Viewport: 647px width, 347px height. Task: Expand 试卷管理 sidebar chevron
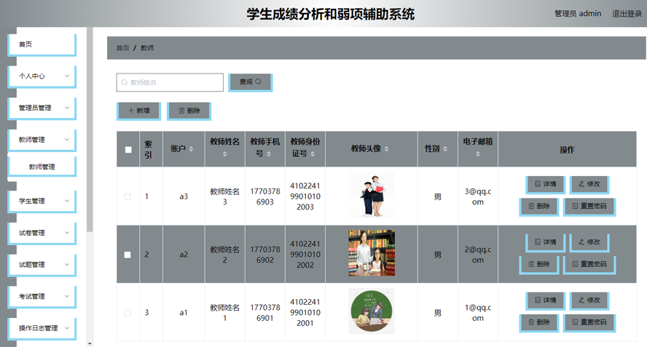(67, 233)
